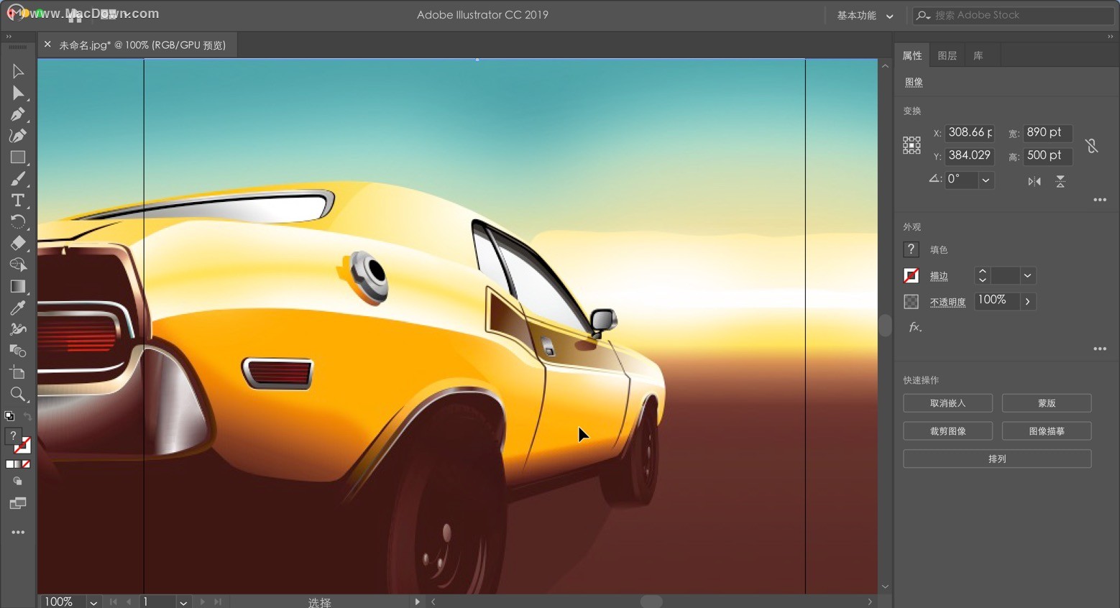1120x608 pixels.
Task: Expand the opacity slider arrow
Action: (1028, 301)
